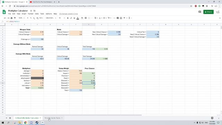This screenshot has height=125, width=222.
Task: Hide the menus with collapse arrow
Action: [220, 18]
